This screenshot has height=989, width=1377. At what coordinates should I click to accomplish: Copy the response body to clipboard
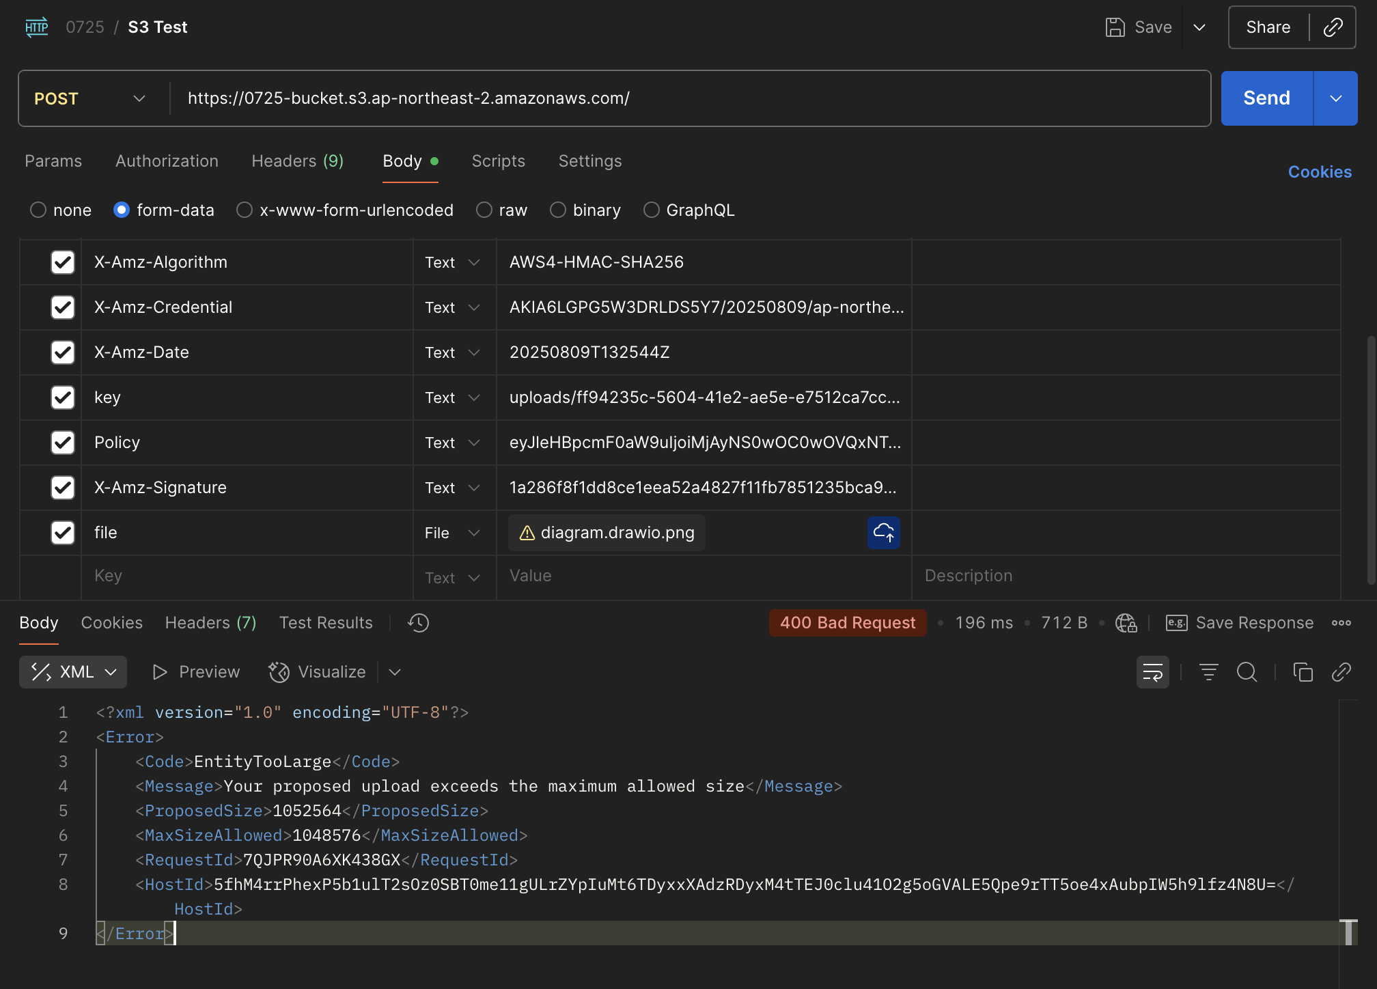click(x=1303, y=672)
